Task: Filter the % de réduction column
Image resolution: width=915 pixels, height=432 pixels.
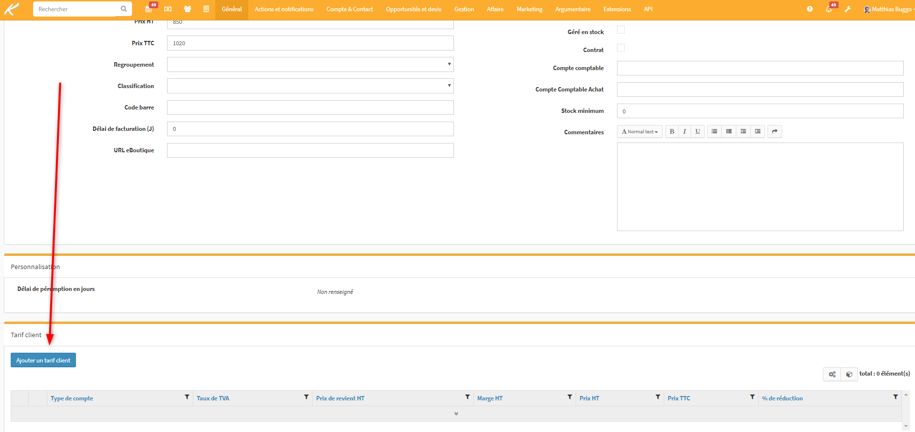Action: coord(896,397)
